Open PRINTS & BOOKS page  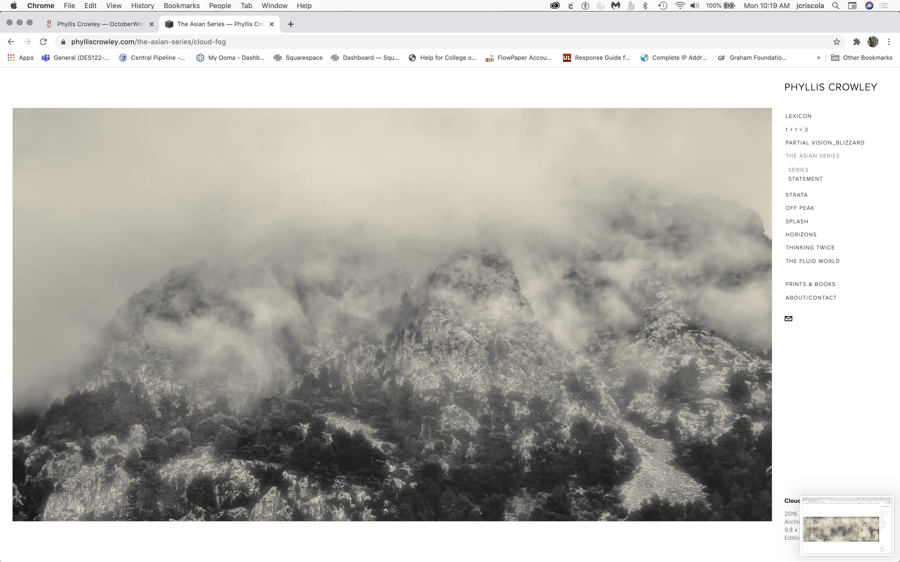click(x=810, y=284)
